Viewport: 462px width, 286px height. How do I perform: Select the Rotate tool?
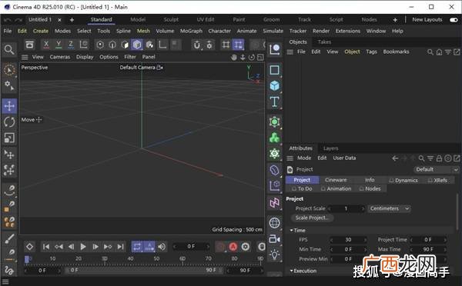[x=9, y=121]
